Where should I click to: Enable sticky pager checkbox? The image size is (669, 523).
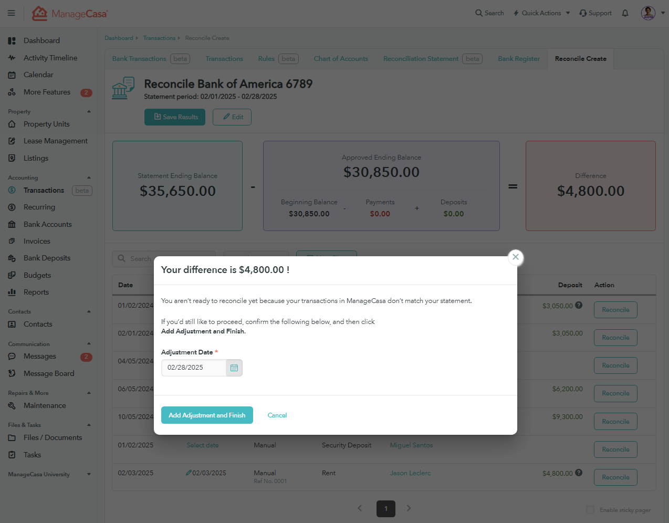tap(590, 510)
